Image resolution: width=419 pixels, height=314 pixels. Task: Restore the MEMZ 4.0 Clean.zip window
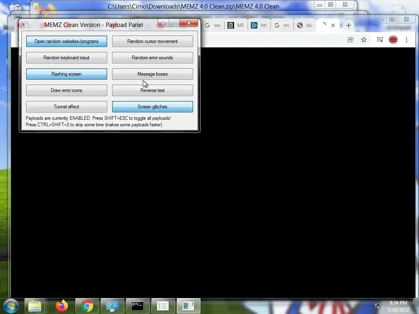[331, 4]
